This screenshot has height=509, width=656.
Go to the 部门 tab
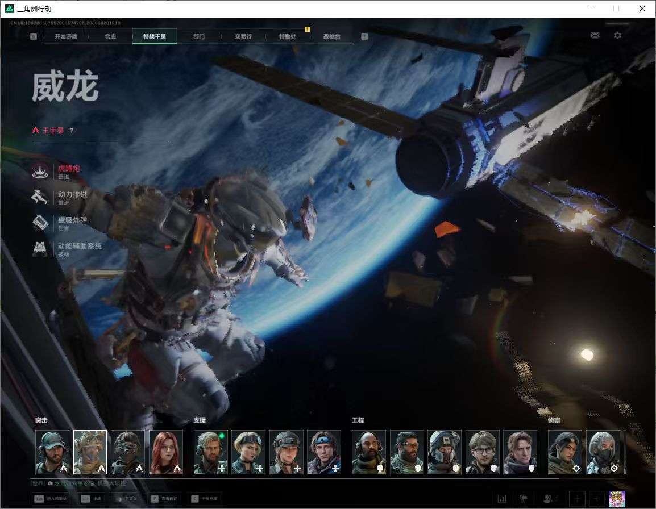click(x=199, y=36)
